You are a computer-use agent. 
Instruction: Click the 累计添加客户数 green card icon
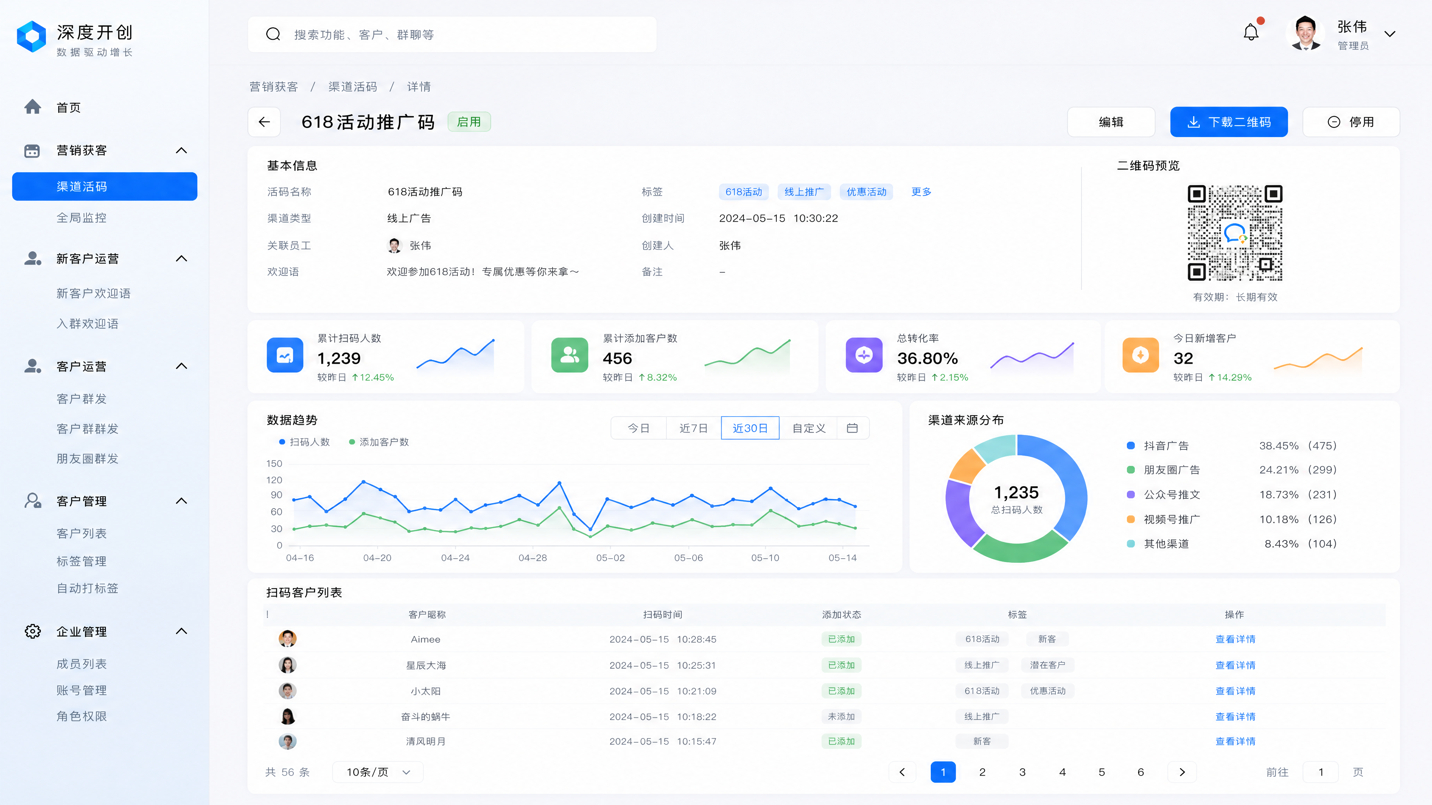pyautogui.click(x=570, y=355)
